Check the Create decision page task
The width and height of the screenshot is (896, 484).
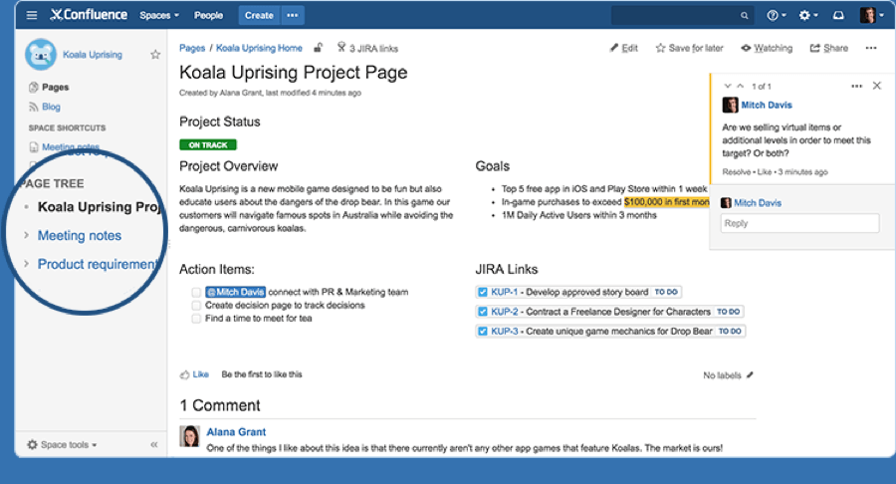(x=197, y=306)
